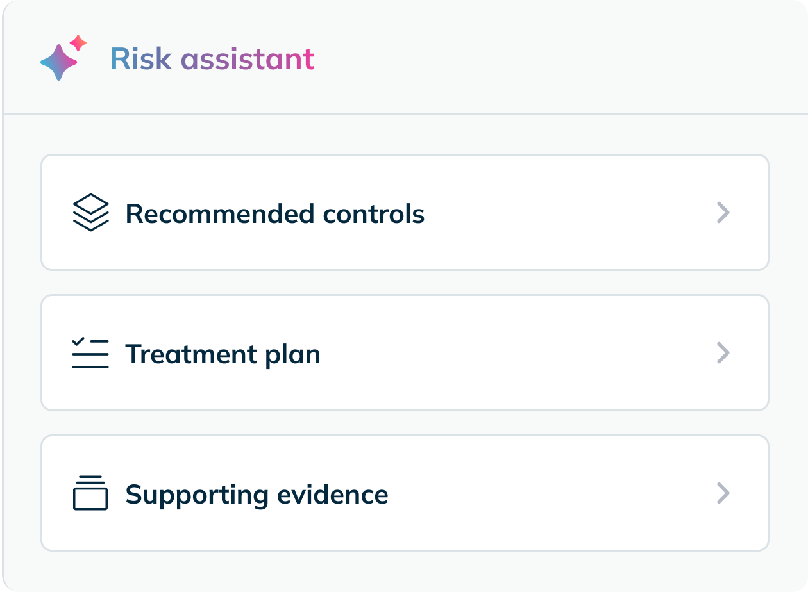Click the Risk assistant gradient title text
The width and height of the screenshot is (808, 592).
pyautogui.click(x=212, y=59)
